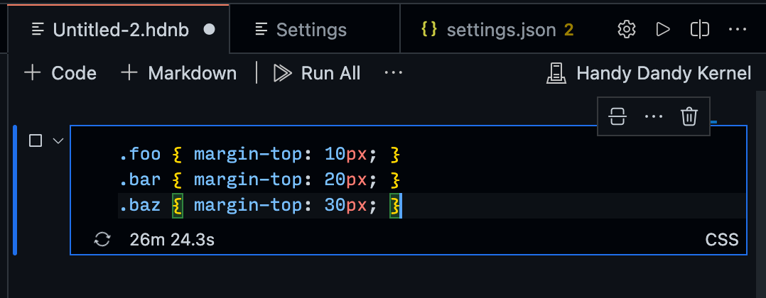Image resolution: width=766 pixels, height=298 pixels.
Task: Split the editor with the split icon
Action: coord(699,30)
